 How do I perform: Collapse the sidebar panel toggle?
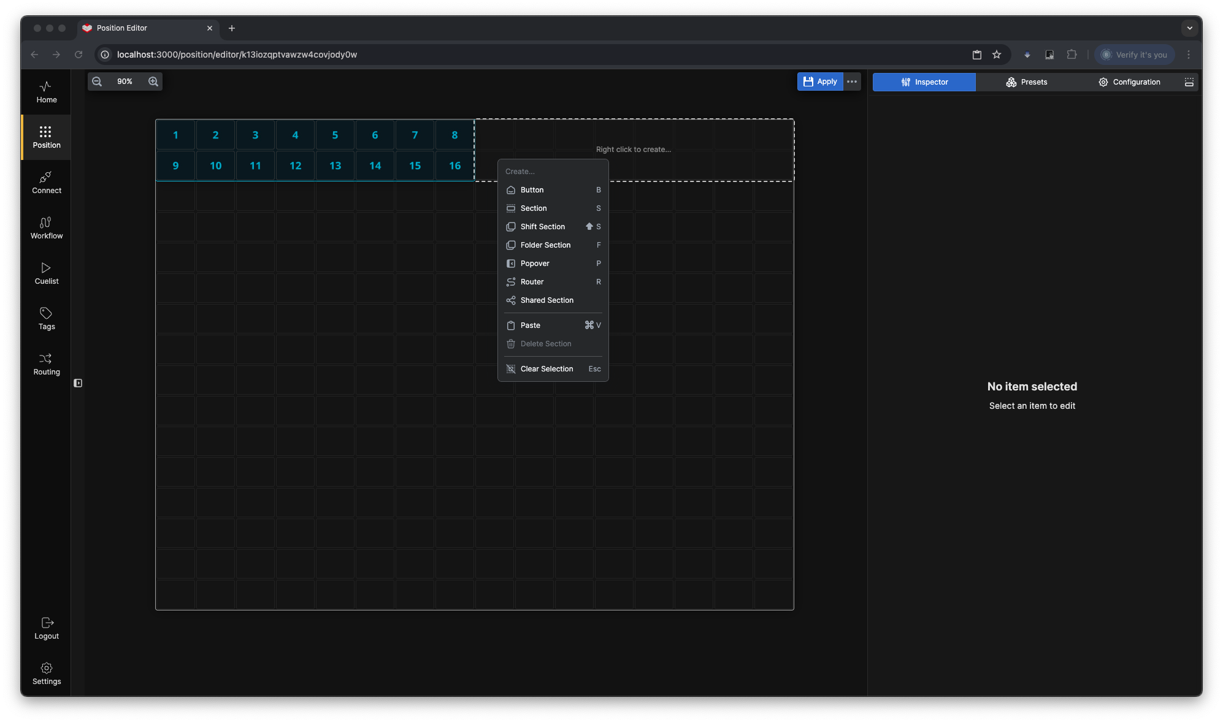coord(78,383)
